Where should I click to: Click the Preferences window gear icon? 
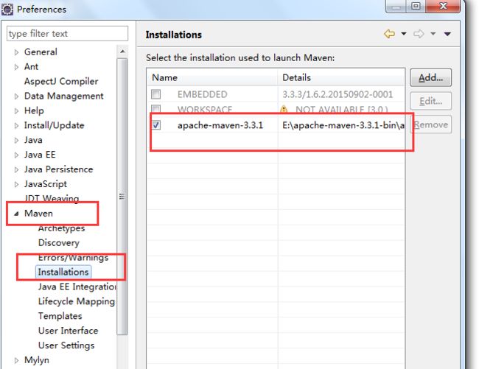tap(7, 10)
